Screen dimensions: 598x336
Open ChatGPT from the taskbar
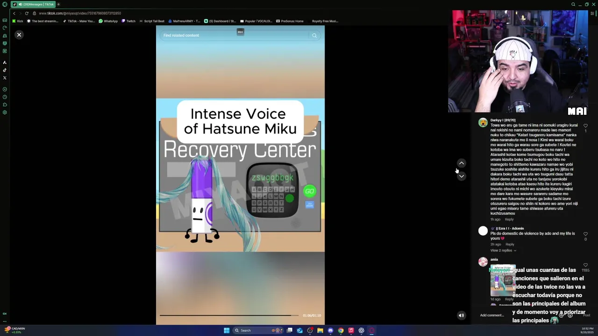point(361,330)
